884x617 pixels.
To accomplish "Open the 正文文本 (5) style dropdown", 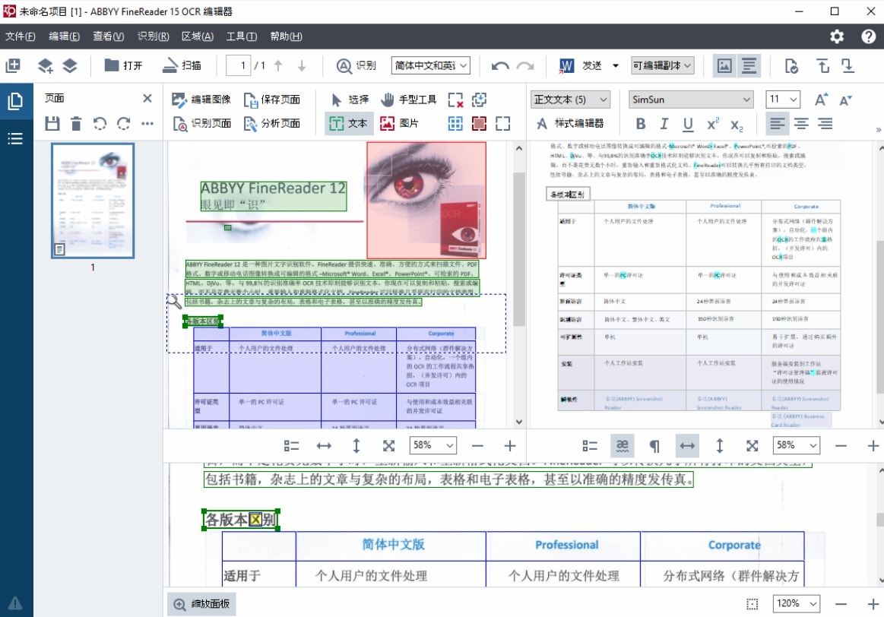I will (x=570, y=100).
